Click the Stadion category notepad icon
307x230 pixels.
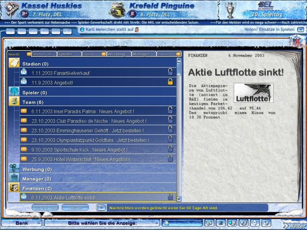(14, 63)
